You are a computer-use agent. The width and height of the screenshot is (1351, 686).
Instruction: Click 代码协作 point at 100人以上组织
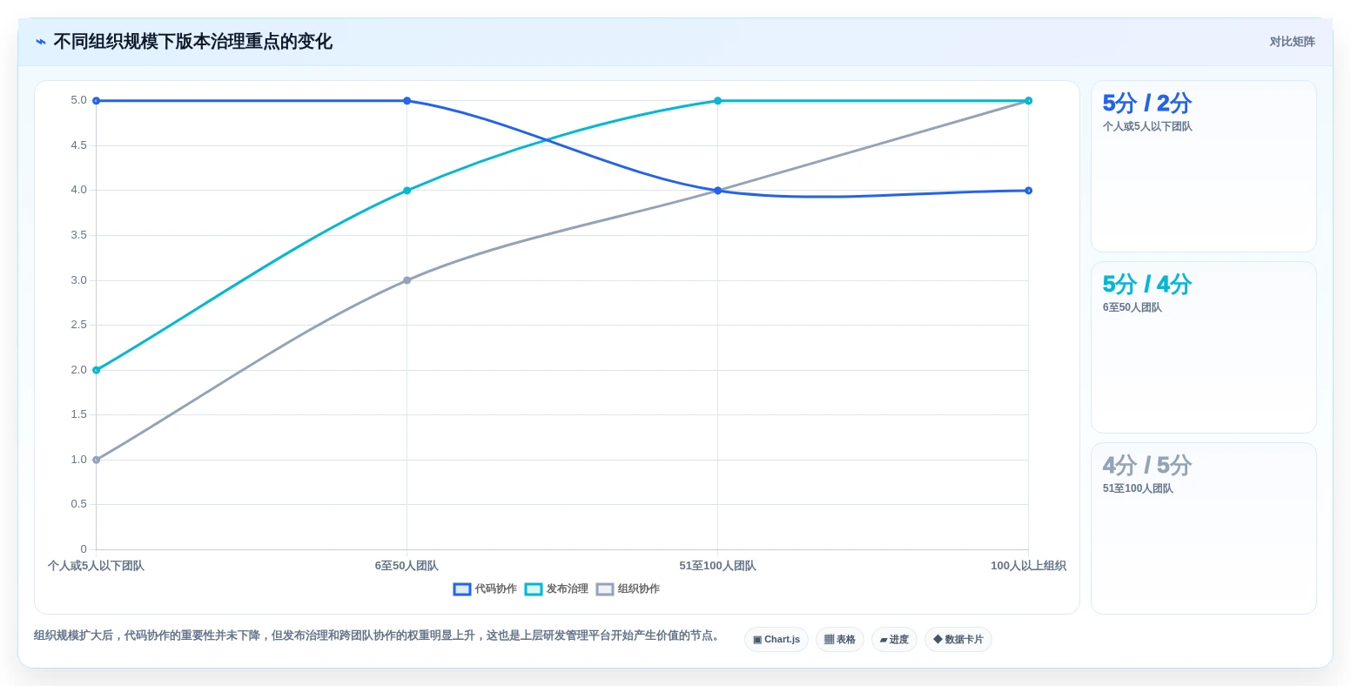pyautogui.click(x=1028, y=191)
